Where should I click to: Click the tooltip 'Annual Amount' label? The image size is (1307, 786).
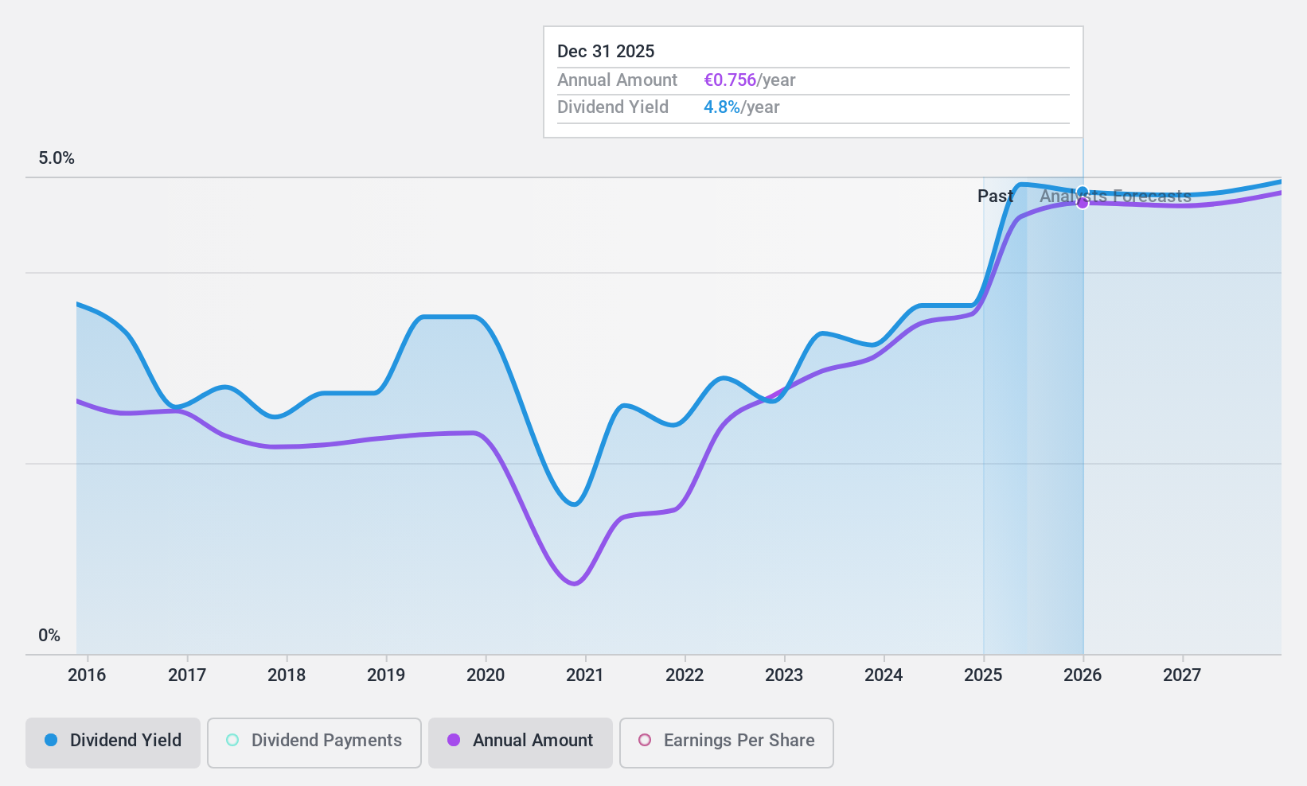(x=617, y=80)
